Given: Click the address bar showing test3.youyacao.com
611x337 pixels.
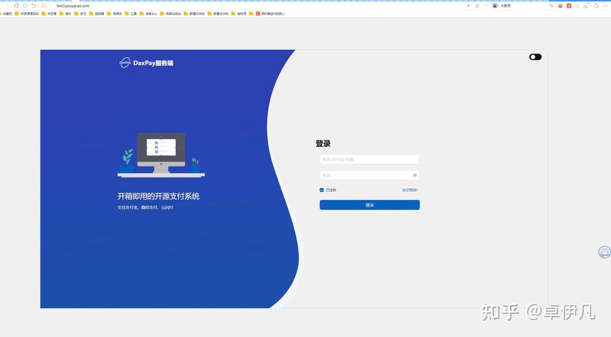Looking at the screenshot, I should [73, 6].
